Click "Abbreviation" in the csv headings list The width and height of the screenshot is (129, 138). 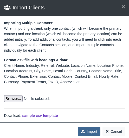click(x=70, y=82)
